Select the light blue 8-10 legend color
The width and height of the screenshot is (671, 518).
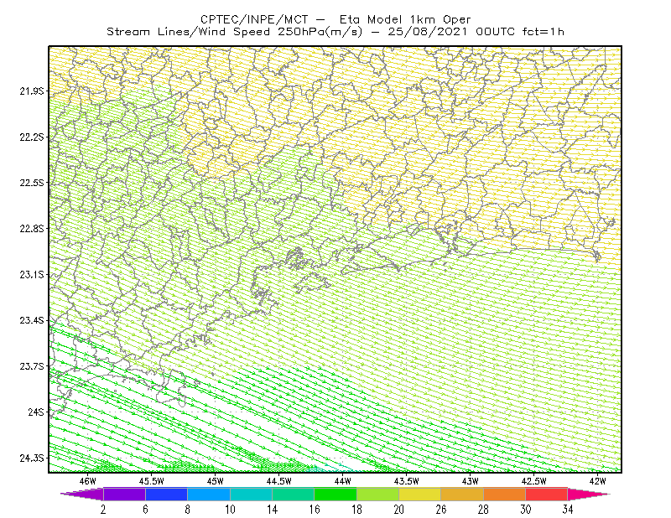click(x=209, y=494)
